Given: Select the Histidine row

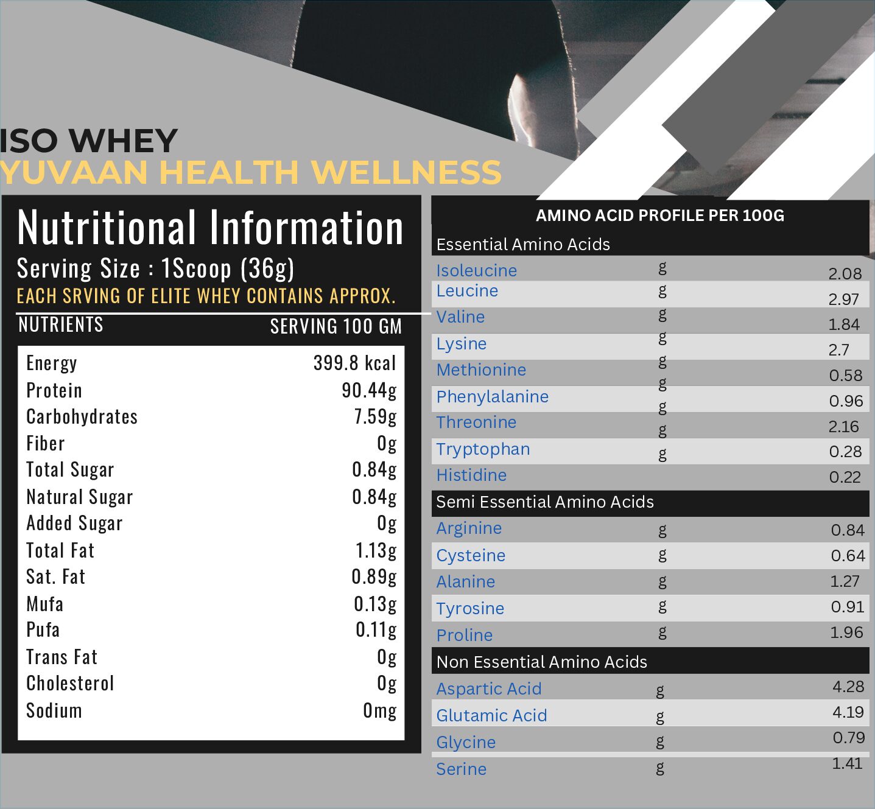Looking at the screenshot, I should click(650, 477).
